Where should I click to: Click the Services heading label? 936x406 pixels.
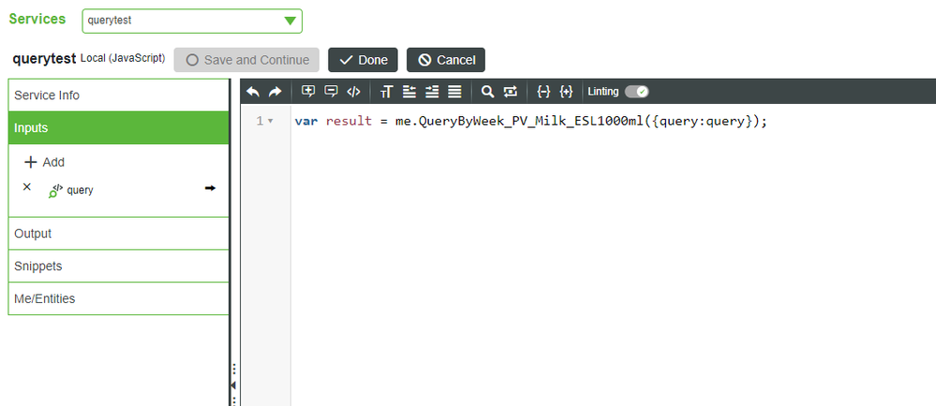pos(37,19)
